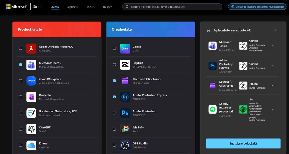This screenshot has width=289, height=154.
Task: Uncheck the Microsoft Clipchamp checkbox
Action: (x=114, y=81)
